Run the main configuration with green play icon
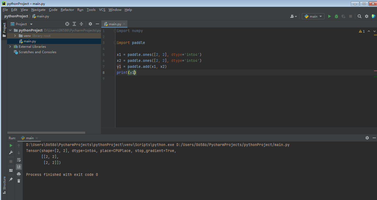Image resolution: width=377 pixels, height=200 pixels. point(329,16)
